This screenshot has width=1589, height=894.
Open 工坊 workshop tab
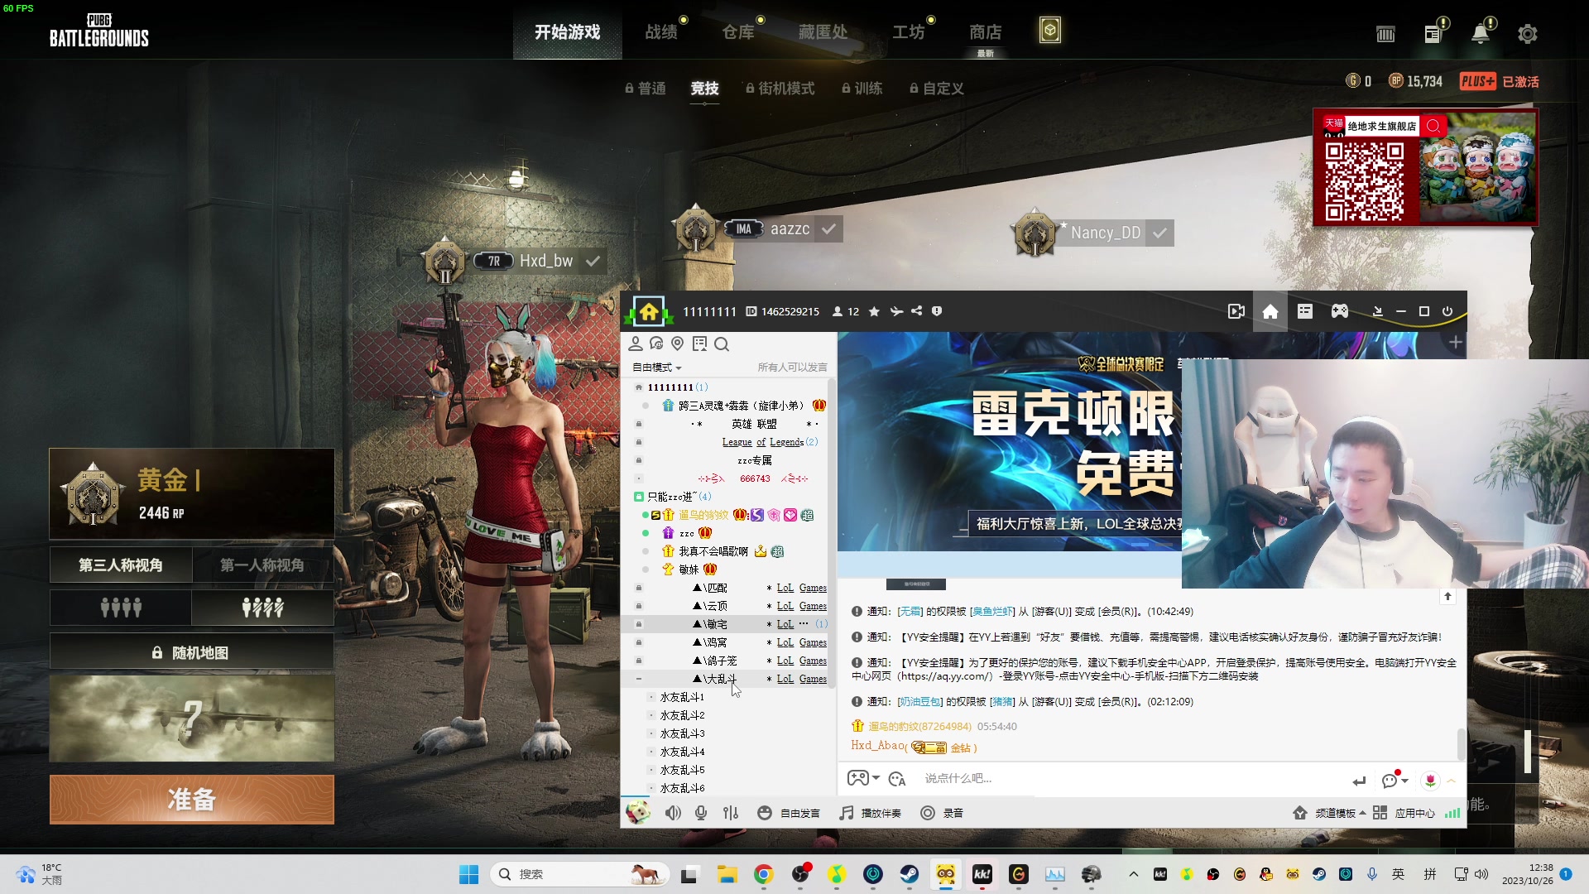point(908,32)
